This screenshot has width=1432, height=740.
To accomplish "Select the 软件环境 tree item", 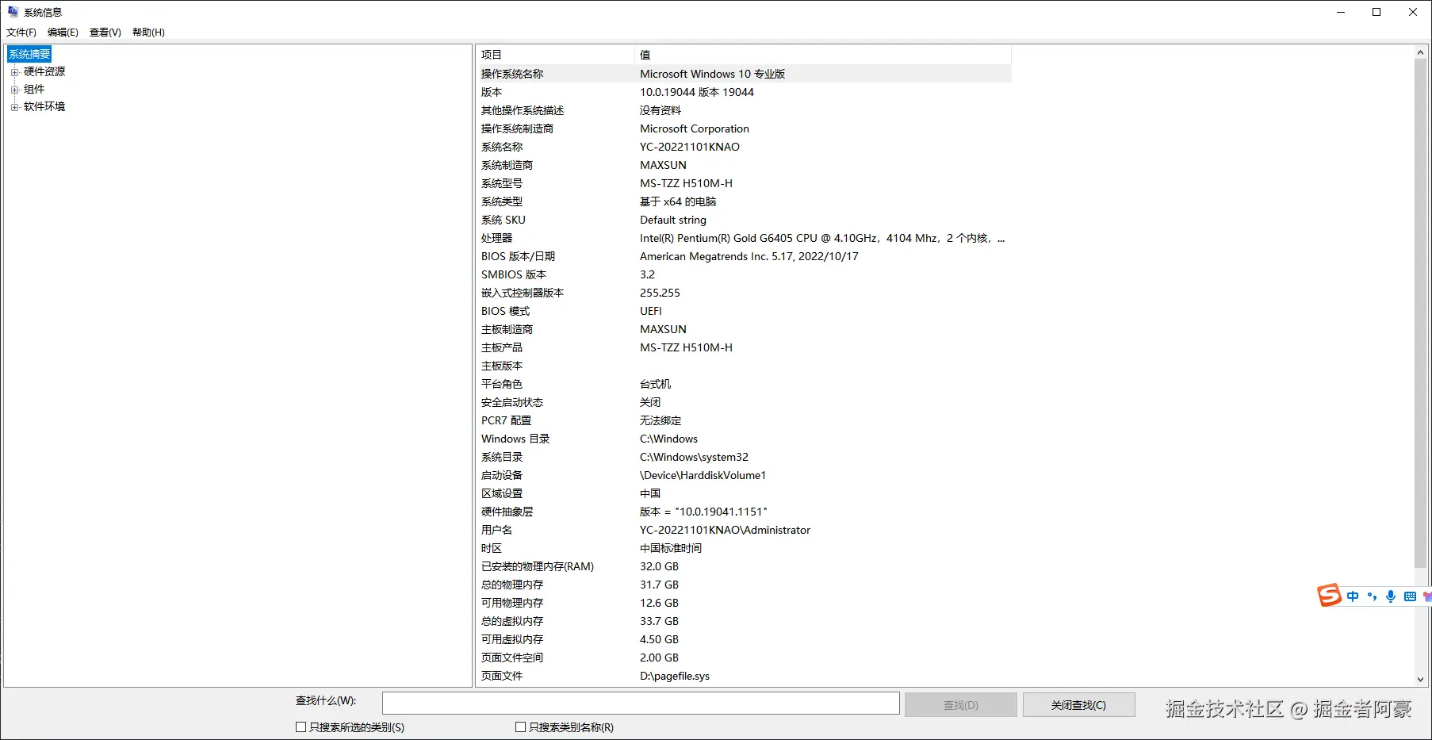I will coord(44,106).
